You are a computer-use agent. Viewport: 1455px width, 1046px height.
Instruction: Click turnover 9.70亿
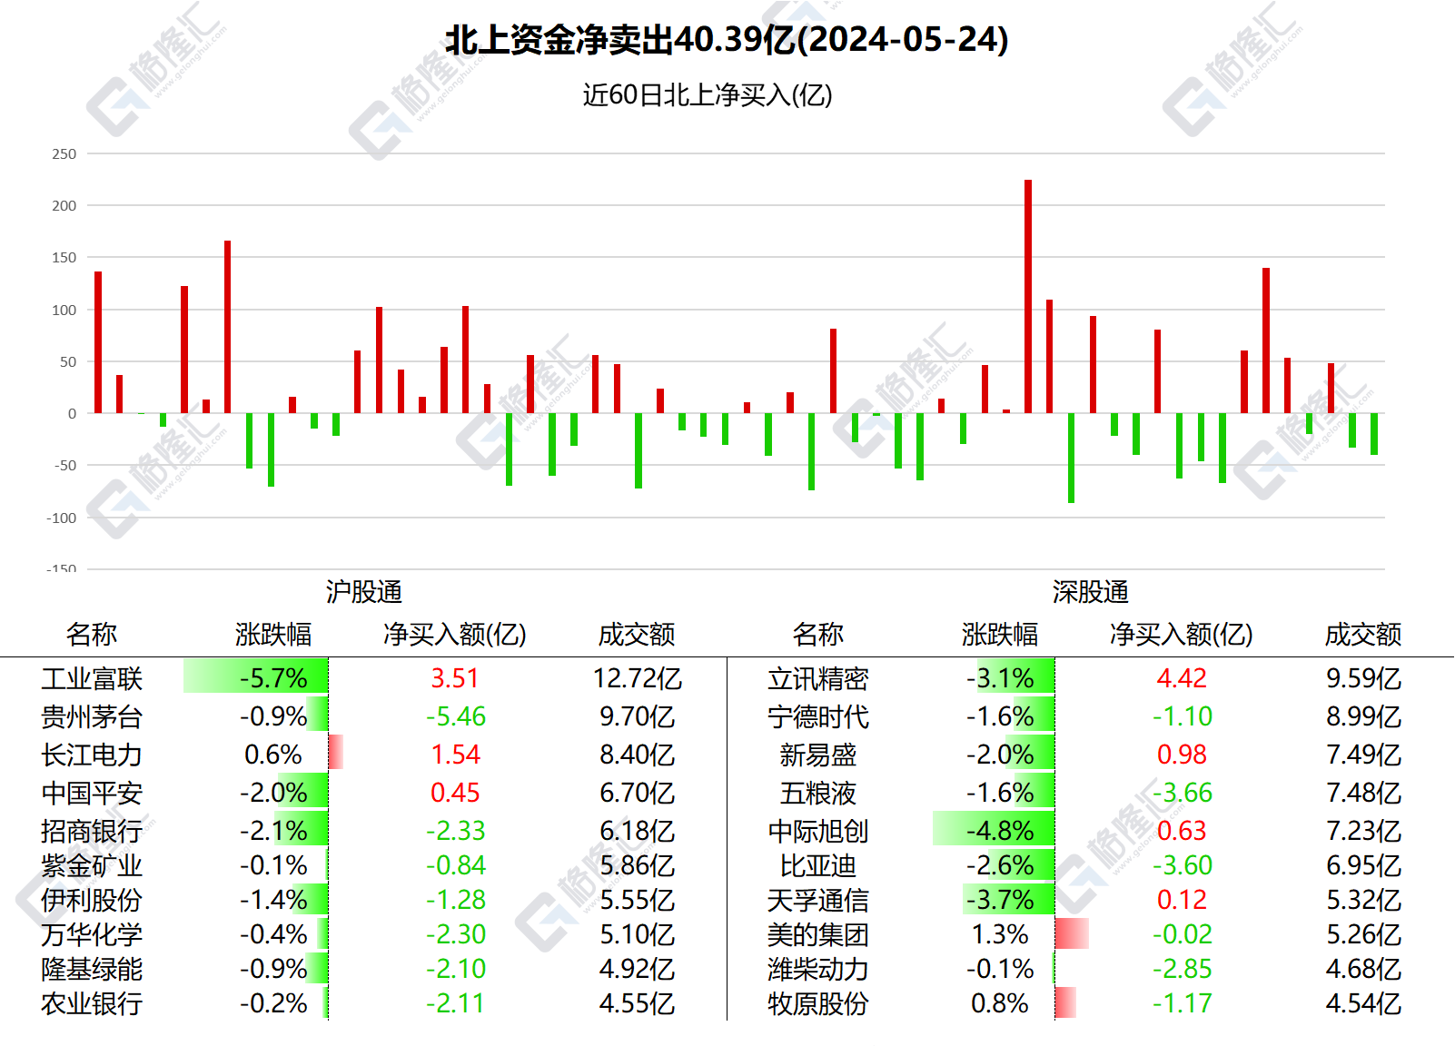click(637, 716)
